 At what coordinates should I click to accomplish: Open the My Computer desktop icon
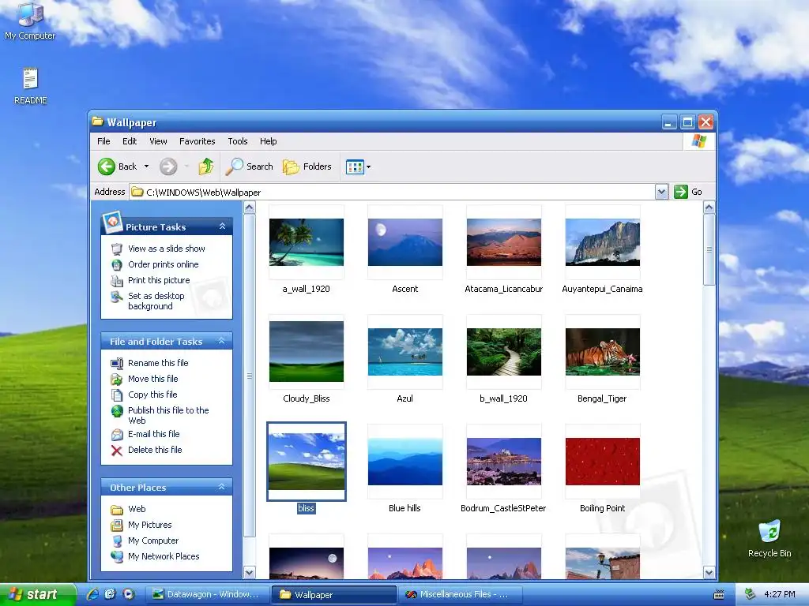pyautogui.click(x=30, y=21)
